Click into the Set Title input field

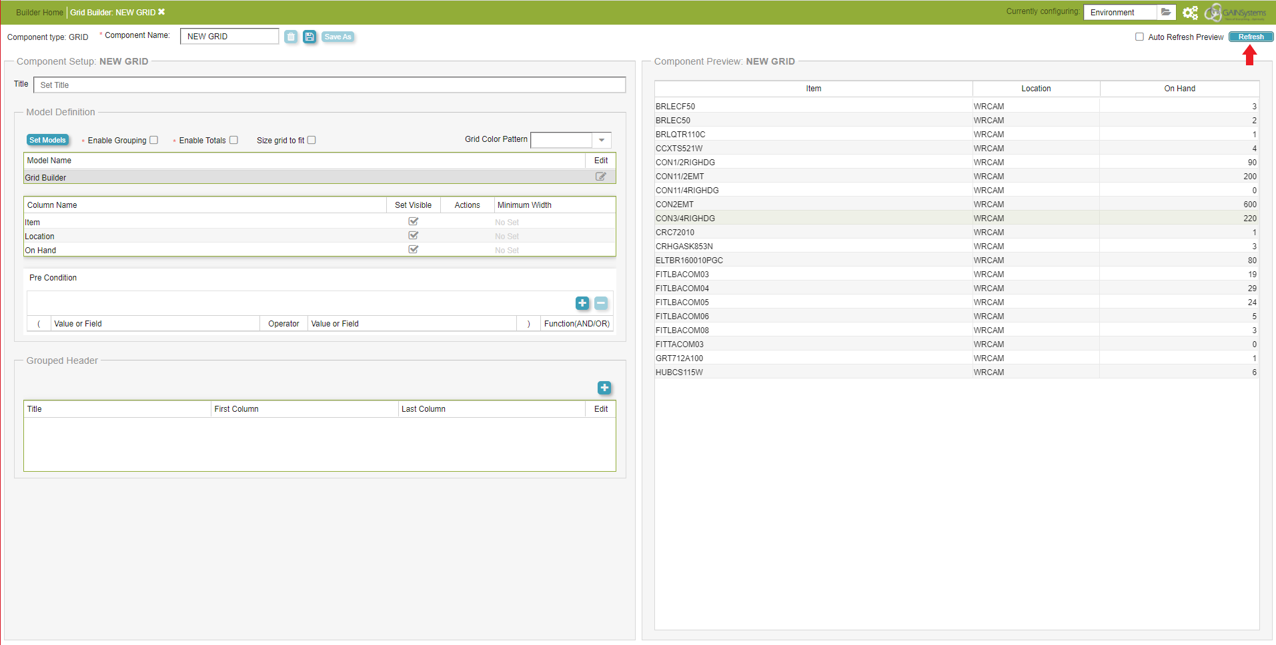pos(330,85)
